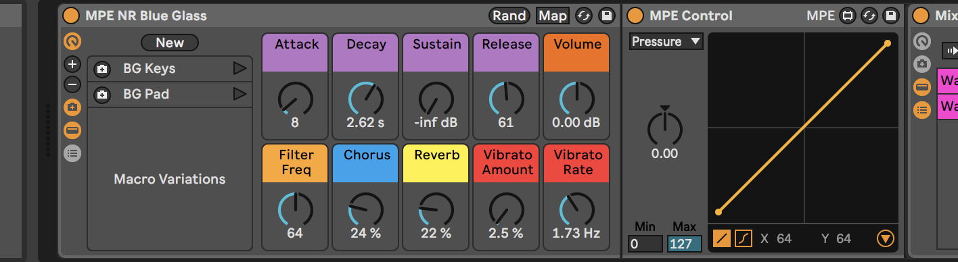The image size is (958, 262).
Task: Toggle MPE Control device activator
Action: (636, 16)
